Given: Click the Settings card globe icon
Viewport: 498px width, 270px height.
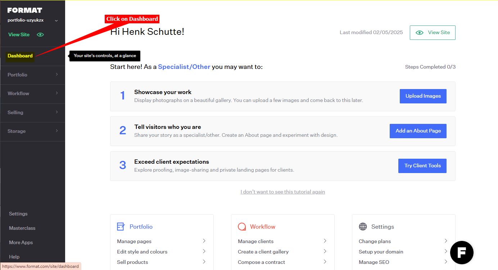Looking at the screenshot, I should 363,227.
